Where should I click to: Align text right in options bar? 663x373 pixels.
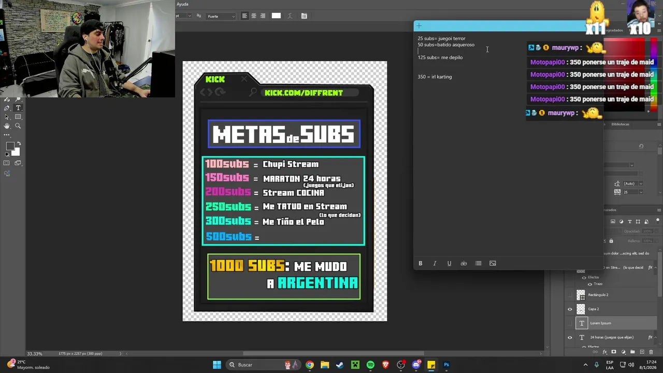coord(263,16)
